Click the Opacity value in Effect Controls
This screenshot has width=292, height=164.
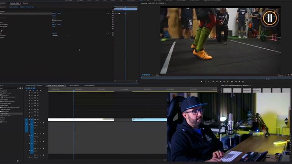click(54, 33)
